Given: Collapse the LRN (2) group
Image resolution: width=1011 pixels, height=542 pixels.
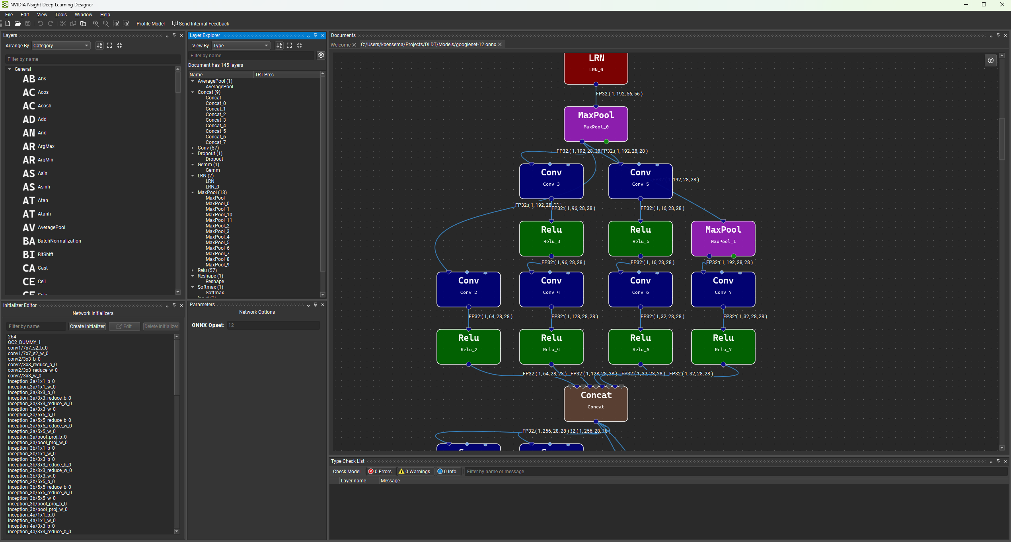Looking at the screenshot, I should (x=193, y=176).
